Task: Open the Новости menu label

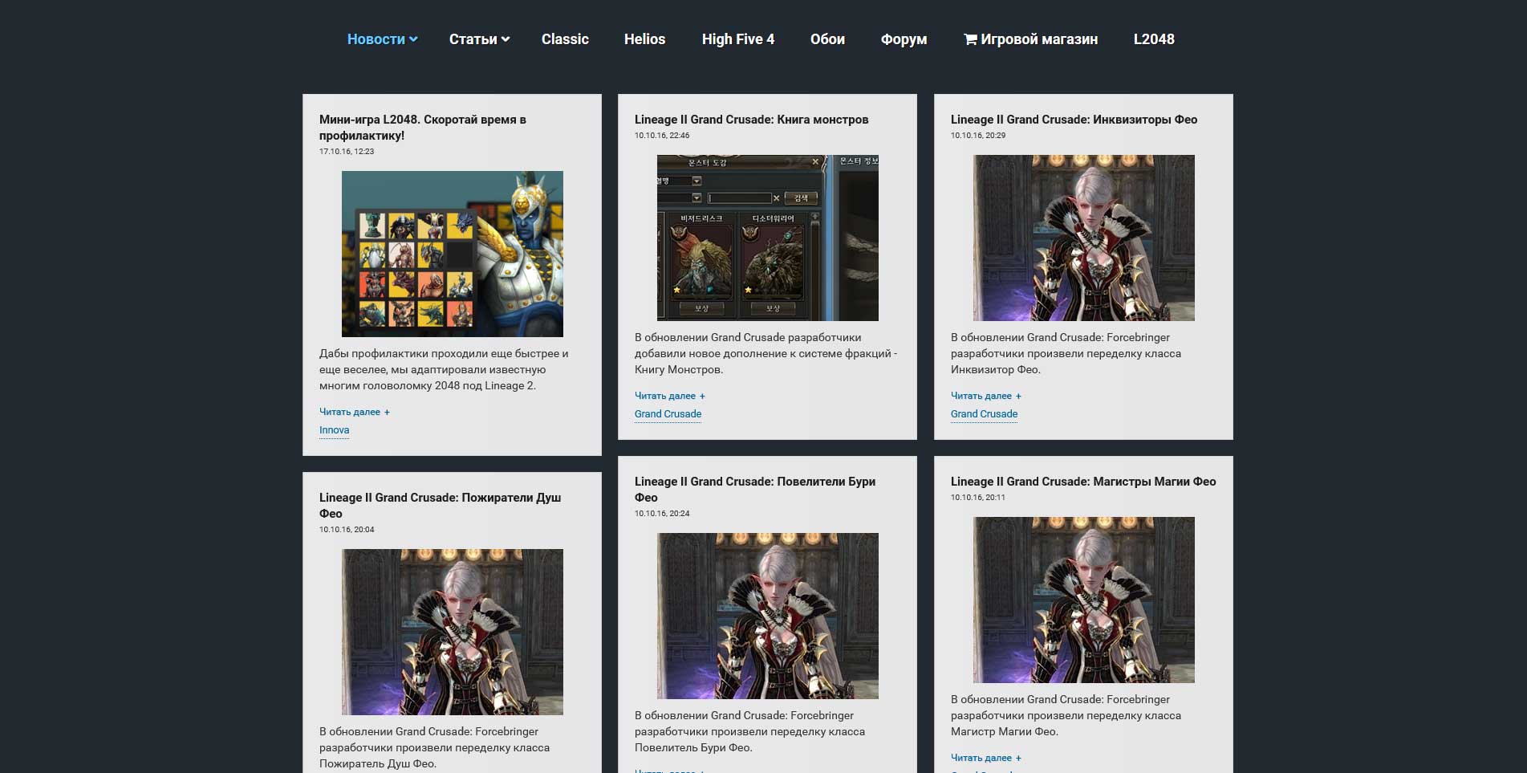Action: point(376,39)
